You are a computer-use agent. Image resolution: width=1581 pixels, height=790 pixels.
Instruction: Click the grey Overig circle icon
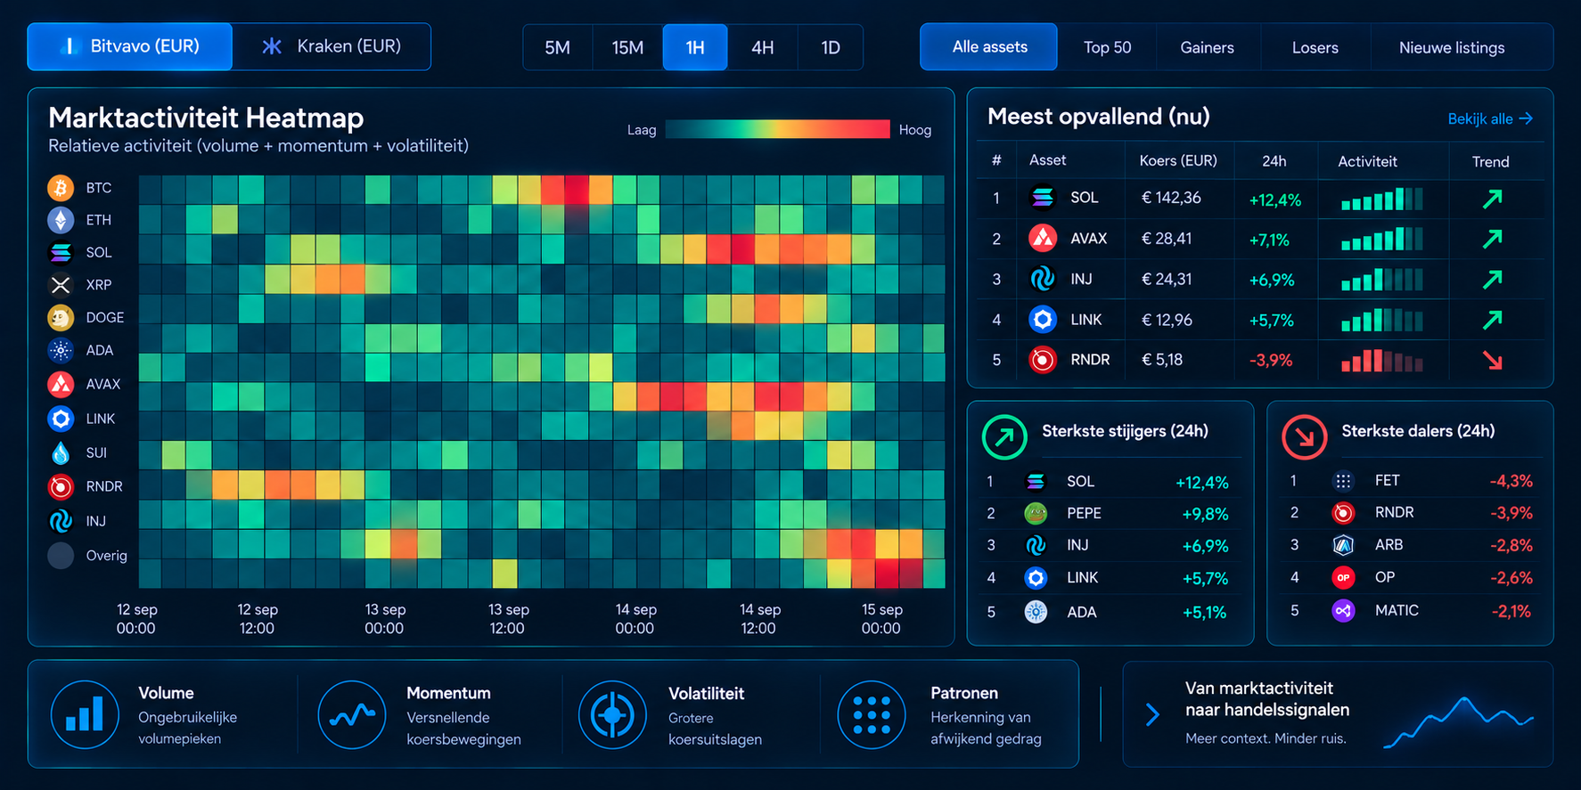click(61, 556)
